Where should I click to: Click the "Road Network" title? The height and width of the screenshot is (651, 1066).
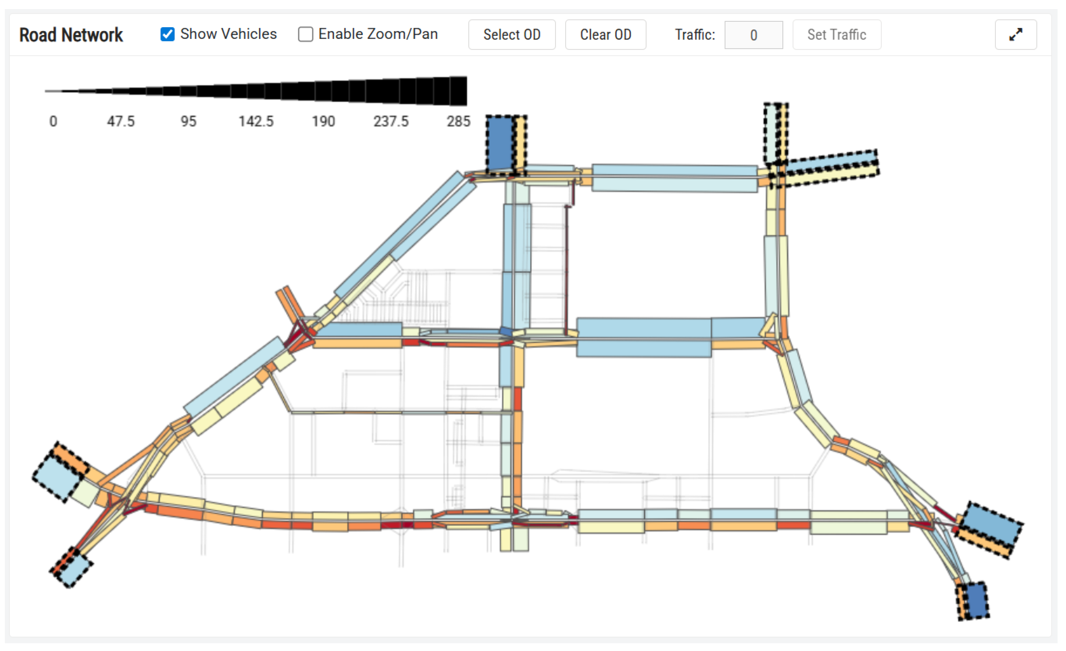pos(71,35)
